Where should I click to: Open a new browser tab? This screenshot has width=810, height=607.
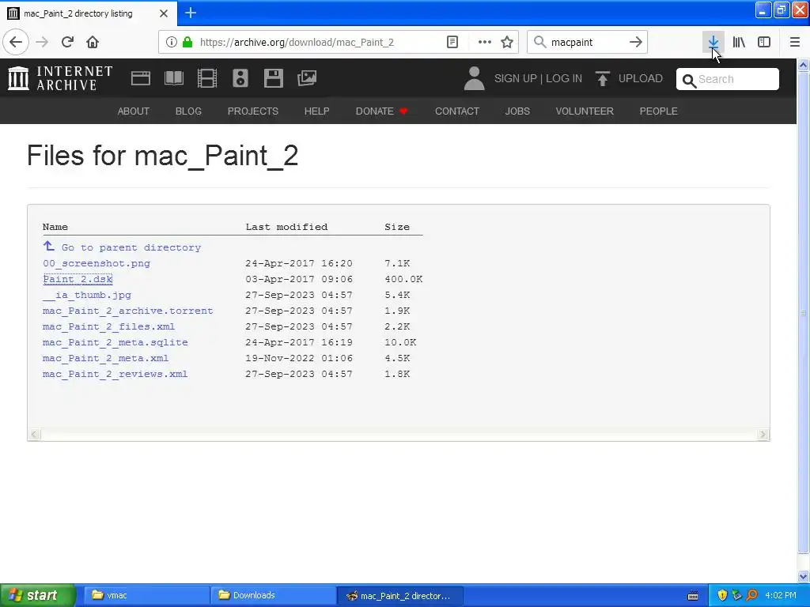pyautogui.click(x=191, y=13)
